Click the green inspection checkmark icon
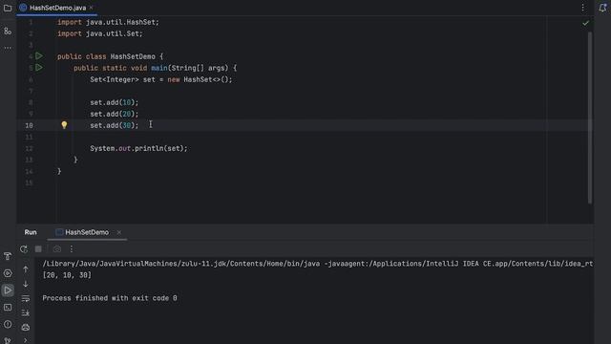 tap(585, 23)
